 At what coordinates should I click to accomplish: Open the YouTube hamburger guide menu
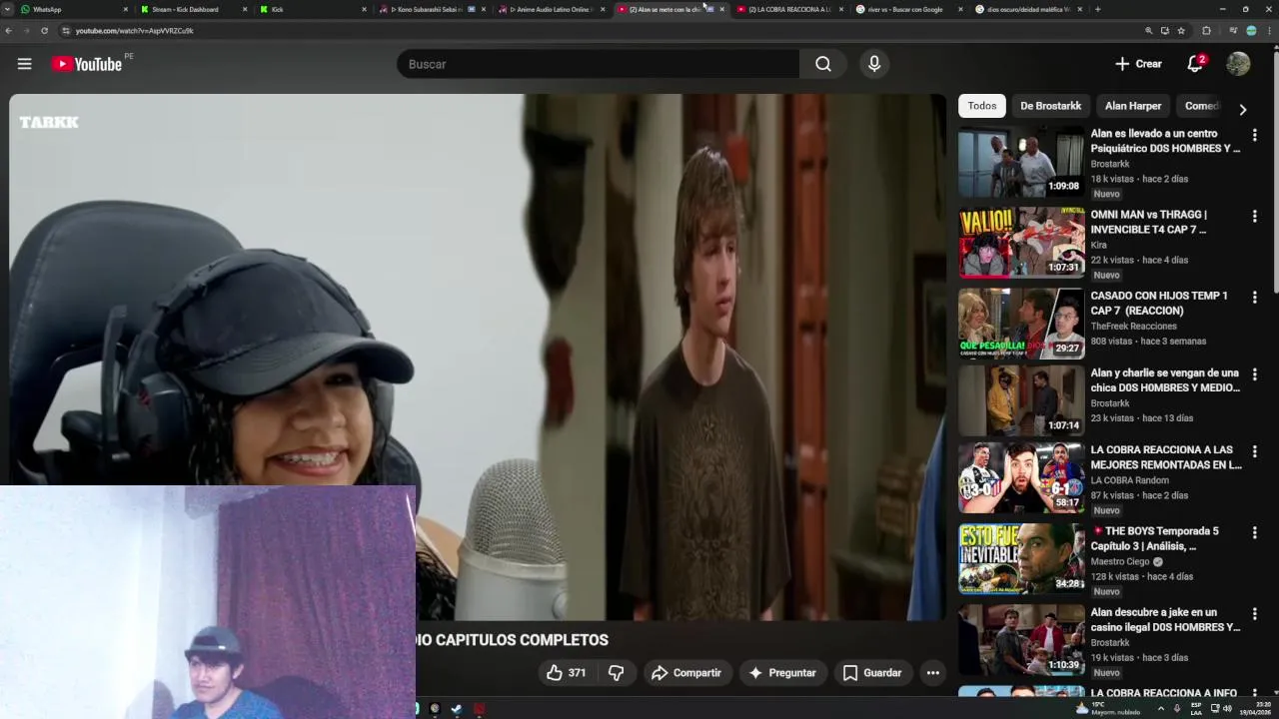point(24,64)
